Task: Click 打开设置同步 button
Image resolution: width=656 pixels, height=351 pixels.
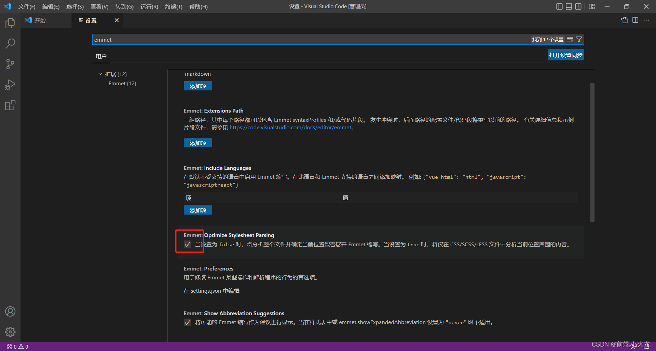Action: pyautogui.click(x=566, y=55)
